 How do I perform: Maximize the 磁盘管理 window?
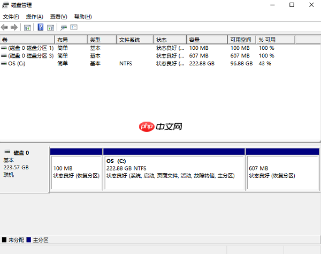click(x=292, y=5)
